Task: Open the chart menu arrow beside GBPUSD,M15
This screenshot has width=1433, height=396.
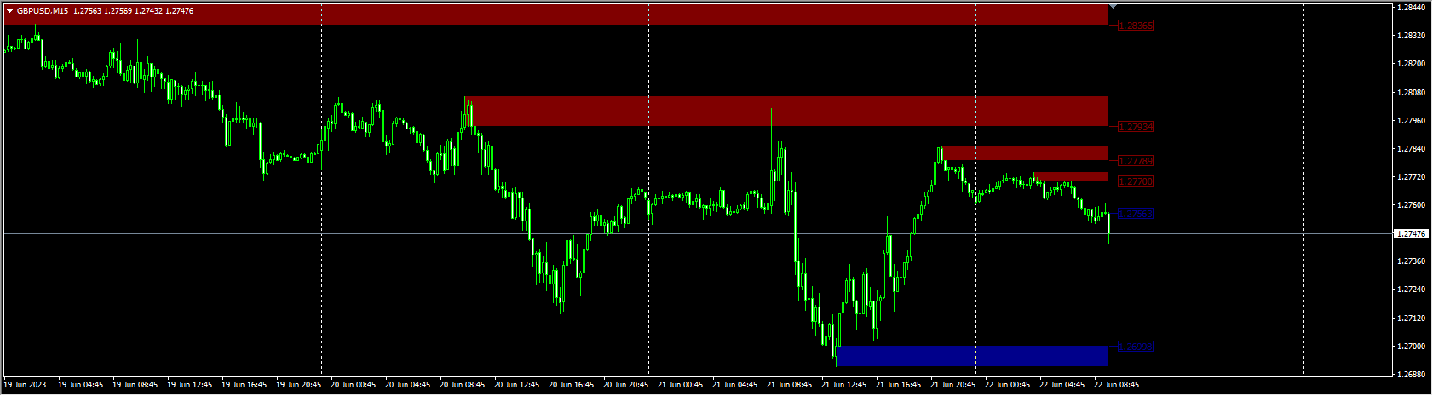Action: pos(10,11)
